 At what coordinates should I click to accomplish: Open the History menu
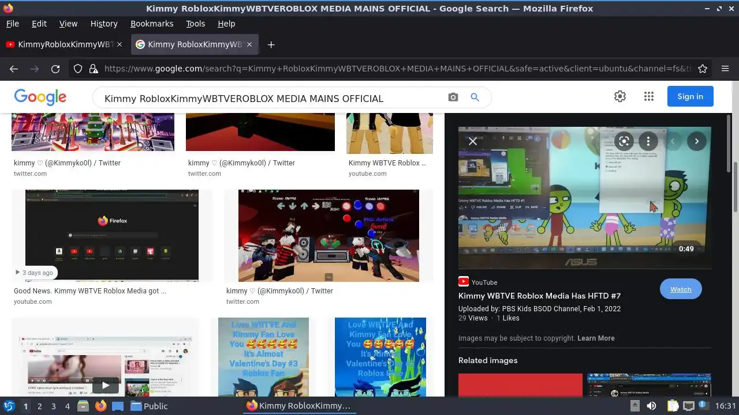pos(104,24)
